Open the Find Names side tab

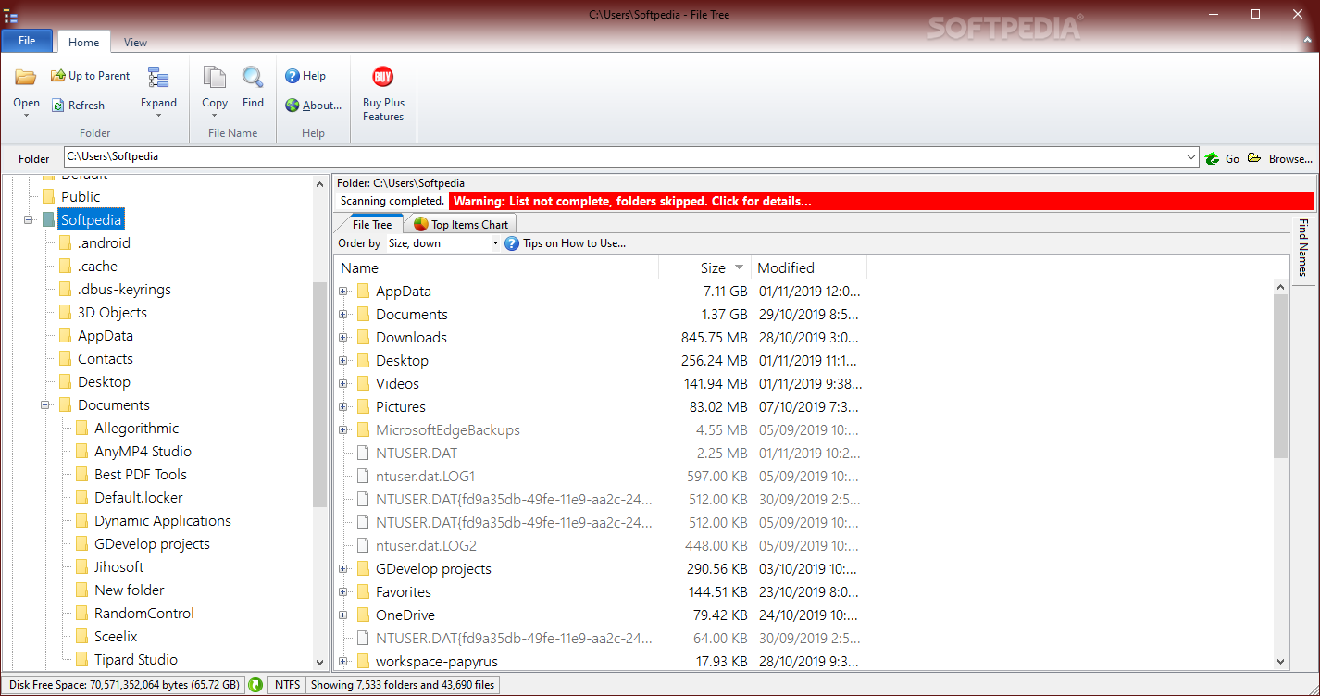pos(1303,247)
